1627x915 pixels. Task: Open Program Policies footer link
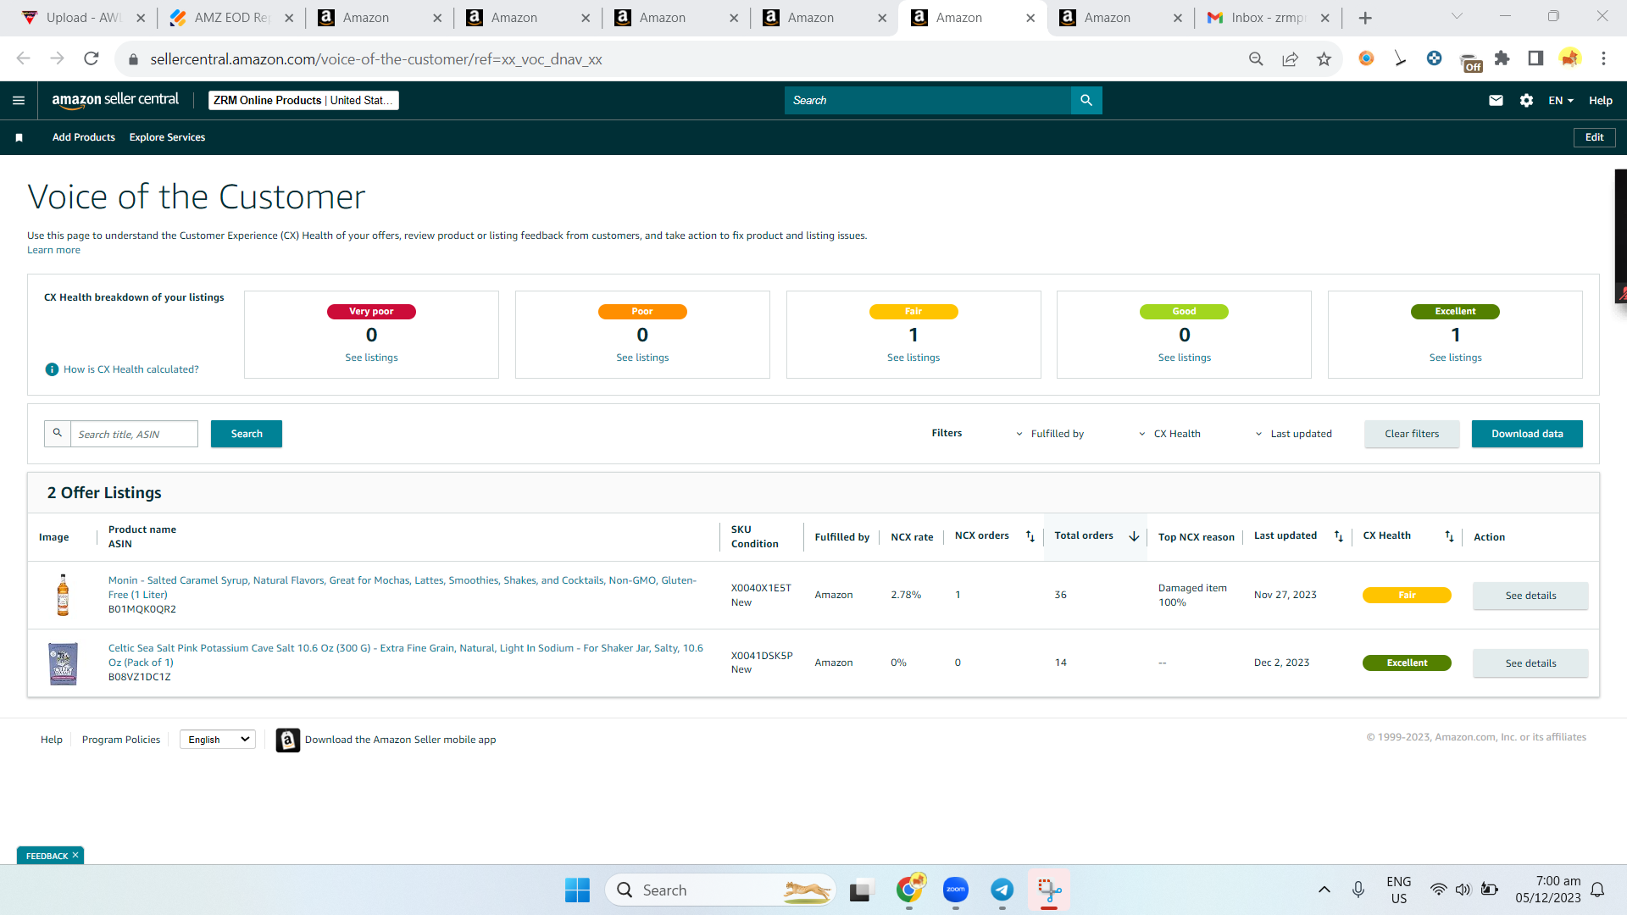(121, 740)
